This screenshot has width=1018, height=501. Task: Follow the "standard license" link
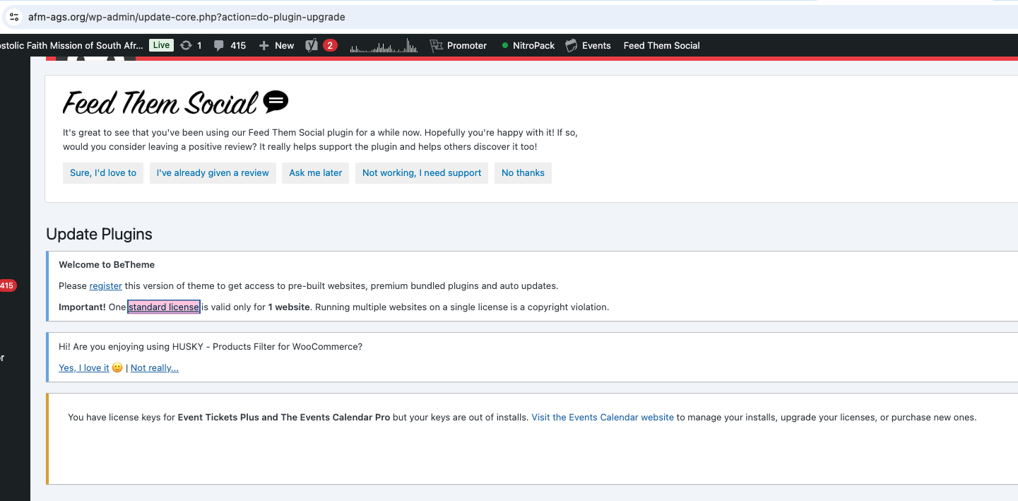[164, 307]
